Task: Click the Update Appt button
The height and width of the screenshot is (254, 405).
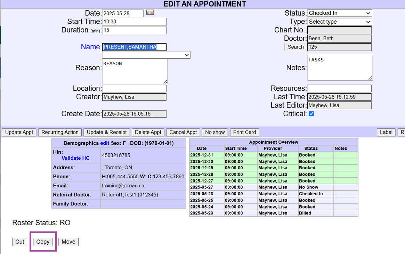Action: pyautogui.click(x=19, y=132)
